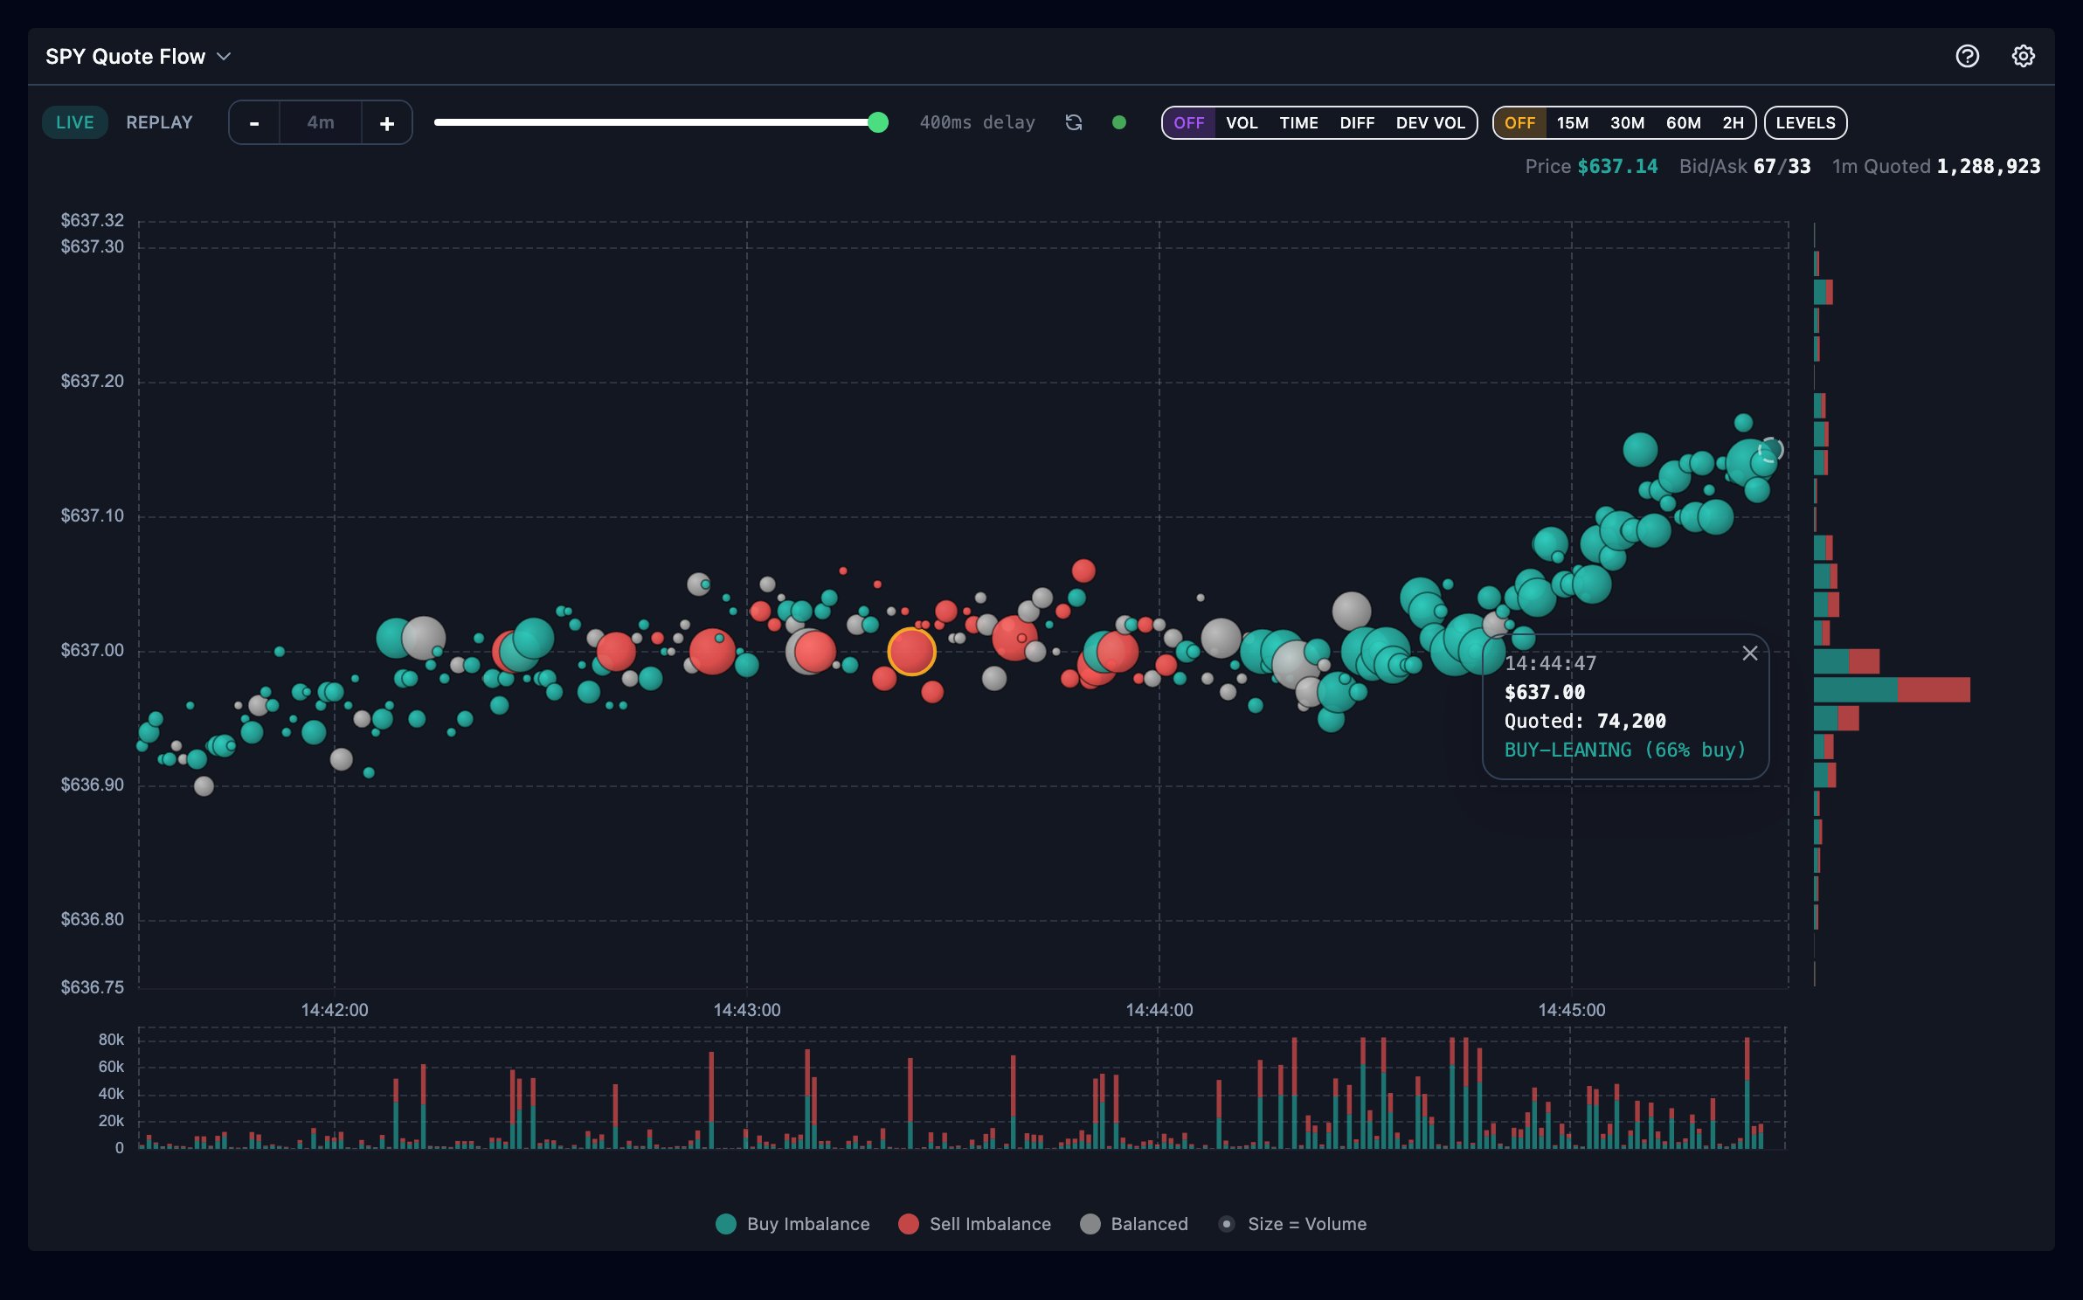Viewport: 2083px width, 1300px height.
Task: Switch to REPLAY mode
Action: tap(159, 122)
